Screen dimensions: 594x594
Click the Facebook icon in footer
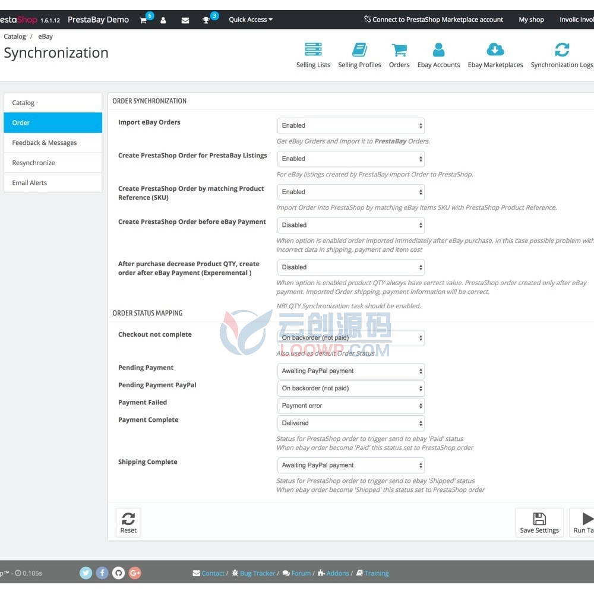(102, 573)
